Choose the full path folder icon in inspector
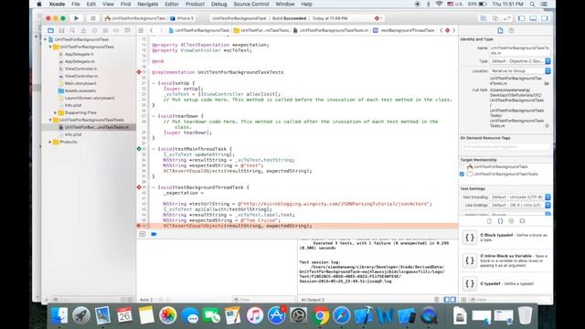This screenshot has height=329, width=585. pyautogui.click(x=547, y=83)
